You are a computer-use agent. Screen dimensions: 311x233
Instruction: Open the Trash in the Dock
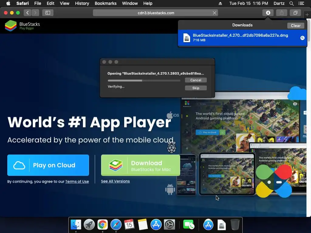(235, 225)
